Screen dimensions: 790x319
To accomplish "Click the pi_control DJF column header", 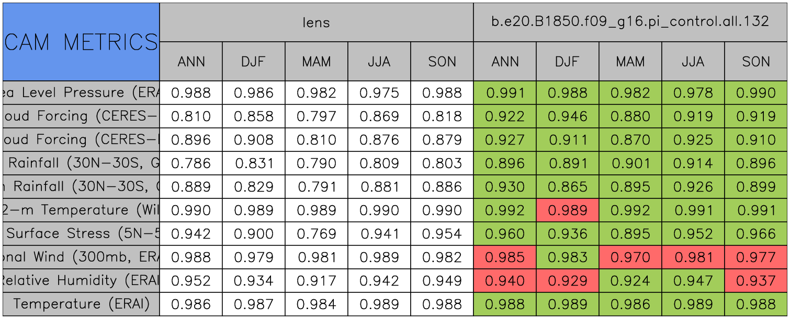I will coord(567,62).
